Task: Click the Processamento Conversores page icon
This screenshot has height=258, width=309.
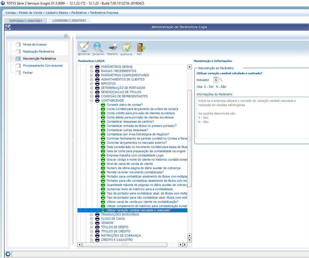Action: [x=18, y=66]
